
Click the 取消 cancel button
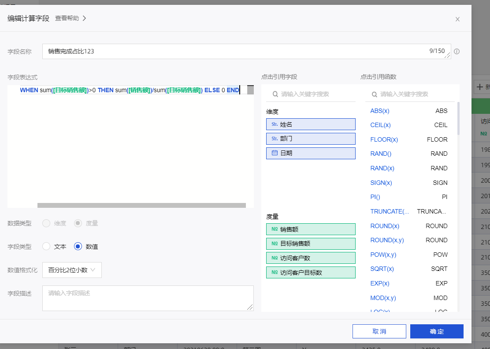(x=379, y=331)
